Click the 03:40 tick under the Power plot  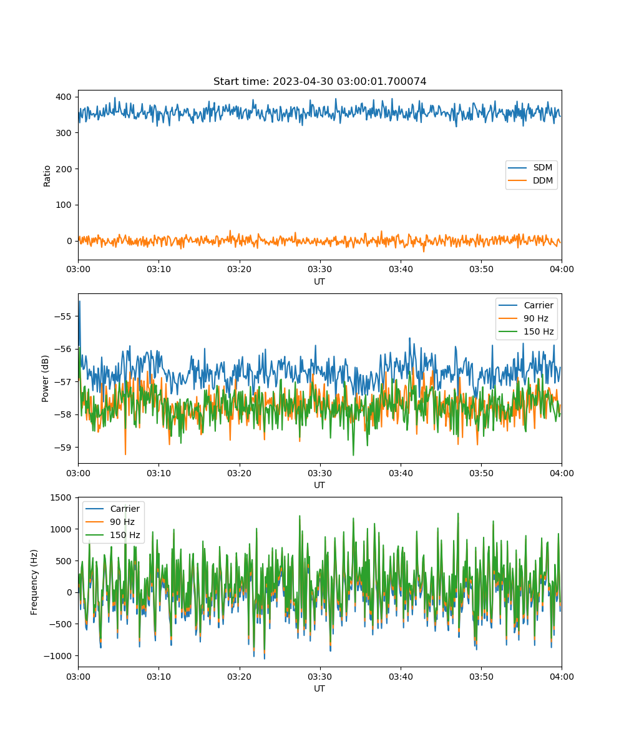(x=400, y=472)
